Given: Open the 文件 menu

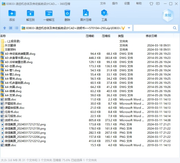Looking at the screenshot, I should click(x=103, y=3).
